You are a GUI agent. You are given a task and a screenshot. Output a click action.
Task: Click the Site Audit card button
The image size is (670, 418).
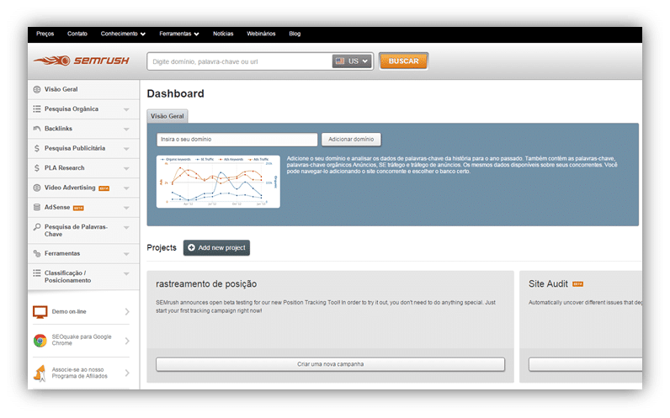point(585,364)
